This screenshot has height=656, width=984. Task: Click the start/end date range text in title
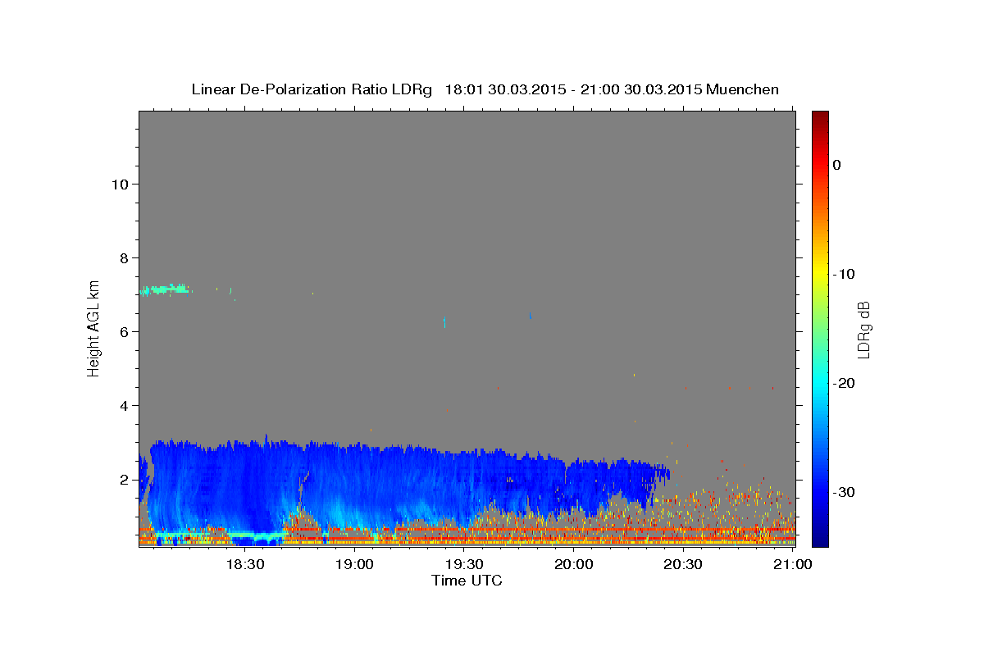pyautogui.click(x=573, y=89)
